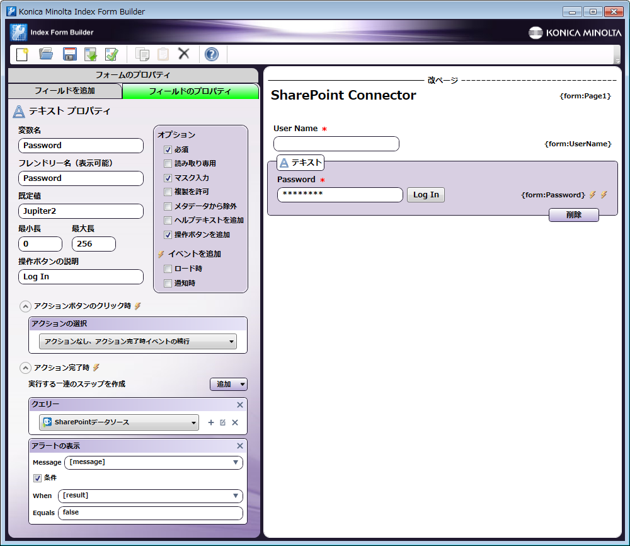630x546 pixels.
Task: Click the masked Password field in preview
Action: click(x=340, y=195)
